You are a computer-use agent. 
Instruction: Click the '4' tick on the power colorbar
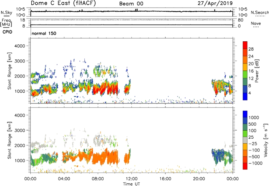(x=249, y=93)
